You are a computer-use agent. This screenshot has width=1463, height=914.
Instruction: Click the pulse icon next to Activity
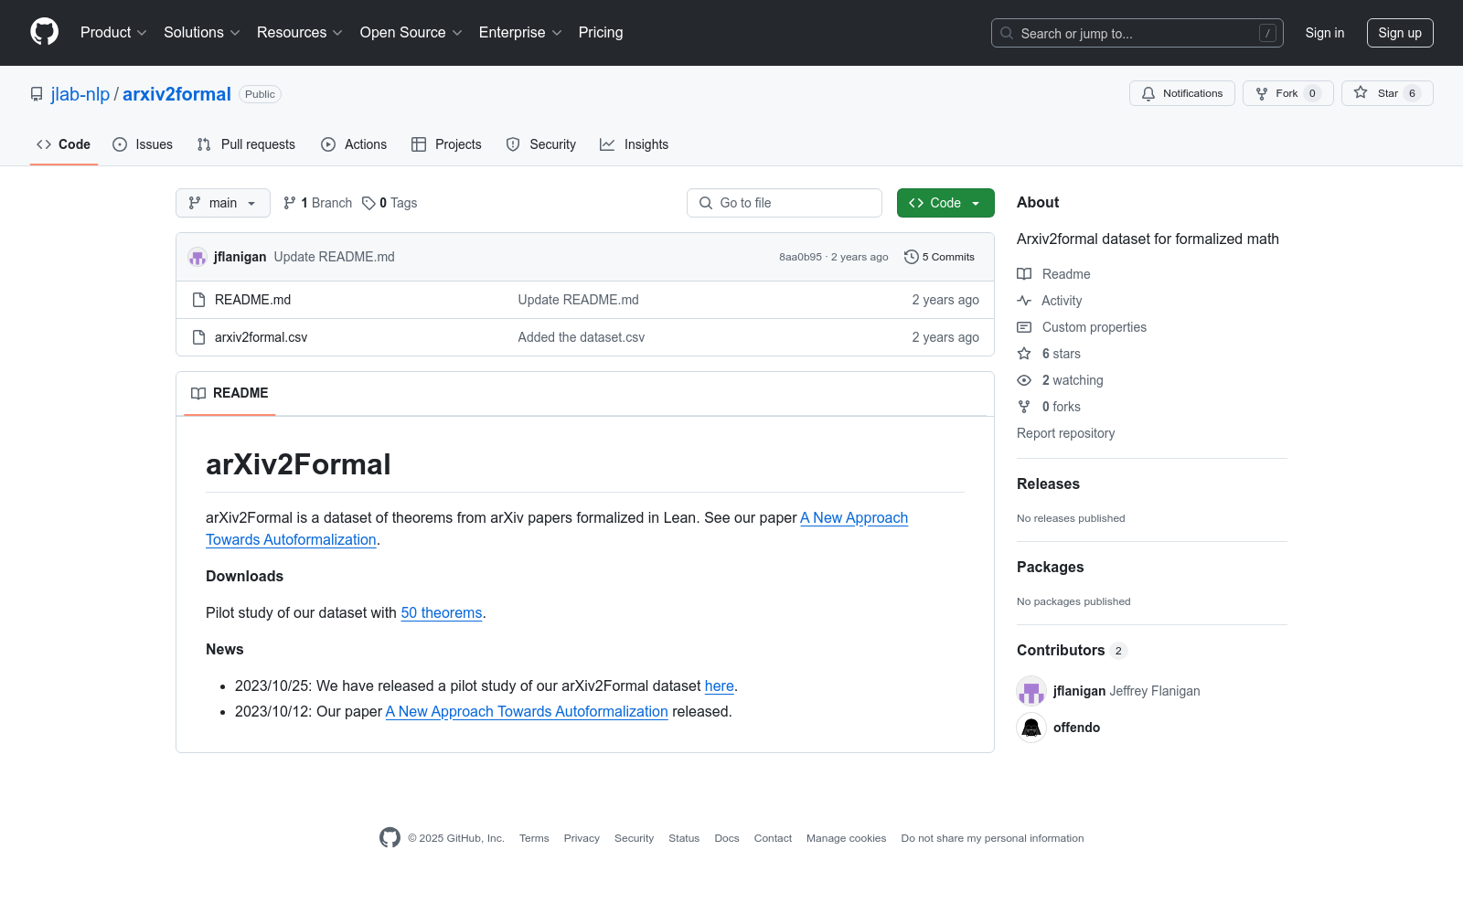pos(1024,301)
